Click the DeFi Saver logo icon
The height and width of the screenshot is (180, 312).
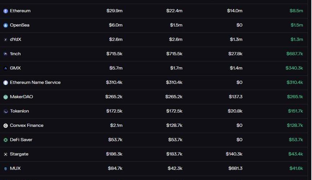(x=5, y=140)
